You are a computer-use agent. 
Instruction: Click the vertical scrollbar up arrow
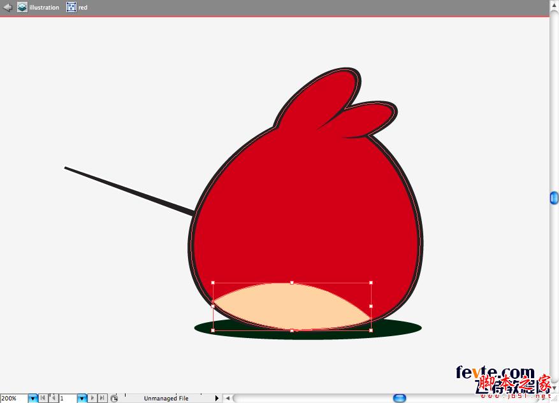(x=554, y=5)
